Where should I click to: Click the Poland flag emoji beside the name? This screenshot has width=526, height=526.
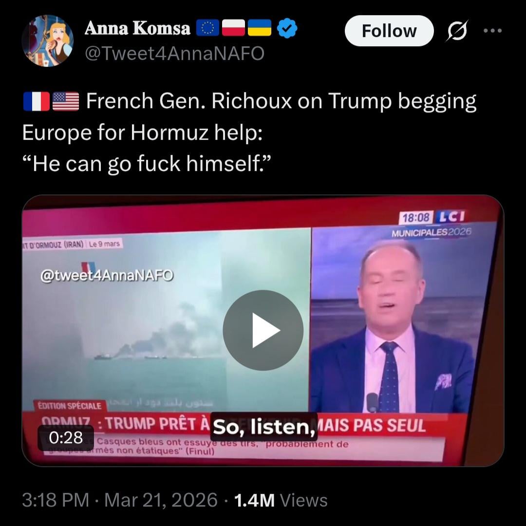pos(233,28)
